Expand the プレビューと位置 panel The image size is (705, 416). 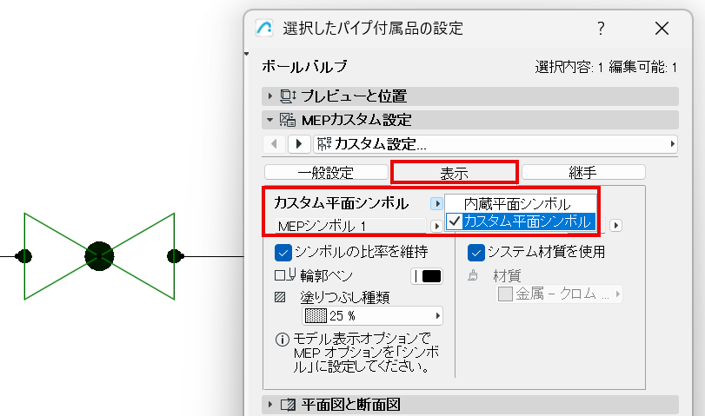point(269,96)
